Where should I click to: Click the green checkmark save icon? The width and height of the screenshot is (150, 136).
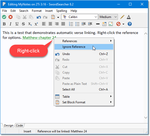4,17
